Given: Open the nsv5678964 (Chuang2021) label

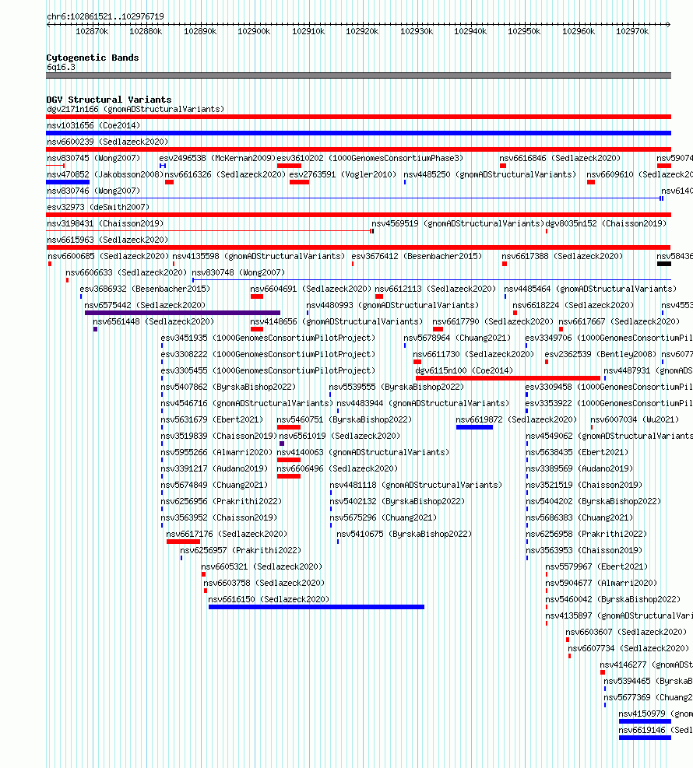Looking at the screenshot, I should pos(457,338).
